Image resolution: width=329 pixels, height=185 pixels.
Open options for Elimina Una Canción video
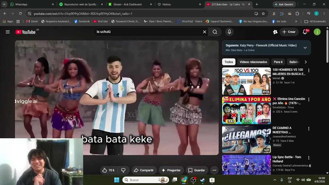tap(309, 99)
